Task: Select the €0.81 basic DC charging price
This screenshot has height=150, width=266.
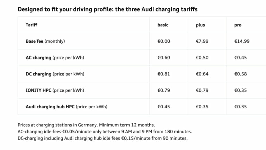Action: click(x=164, y=74)
